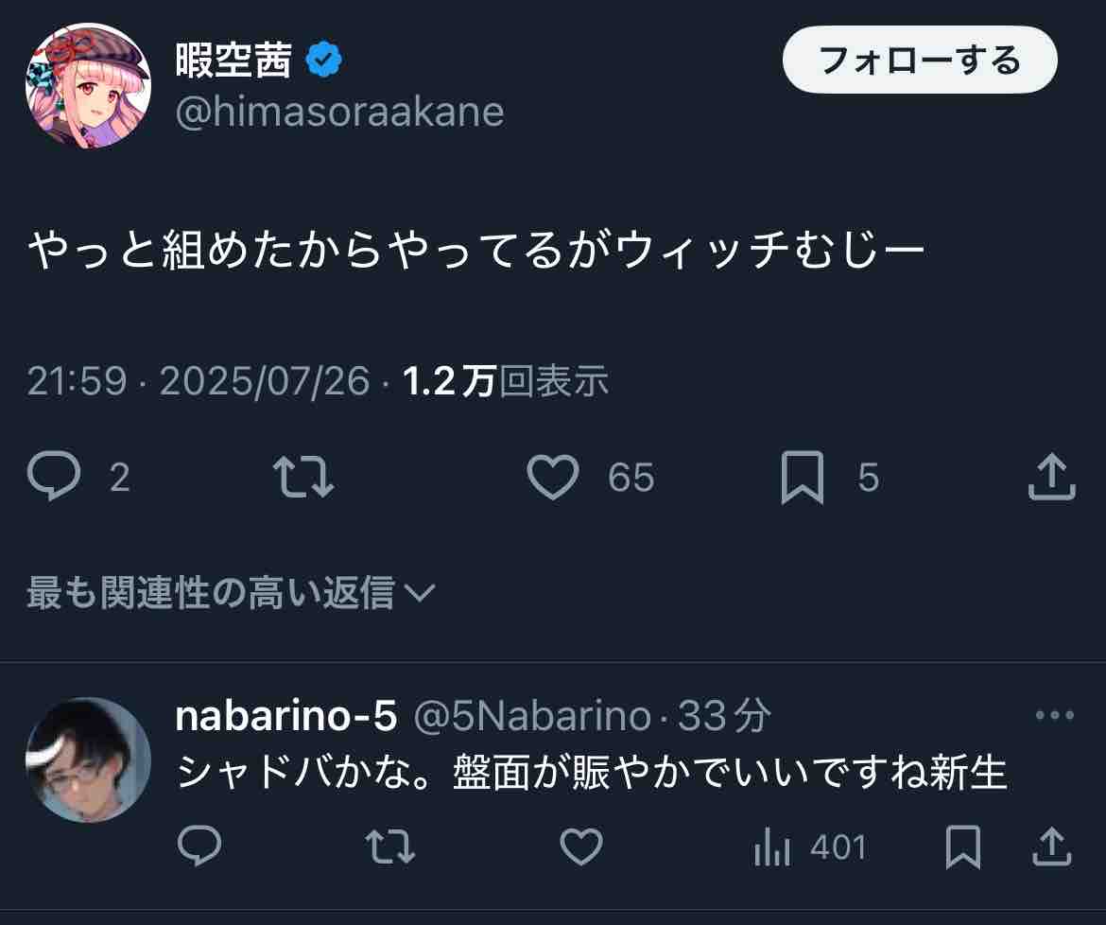Open the three-dot menu on nabarino-5's reply

tap(1055, 716)
